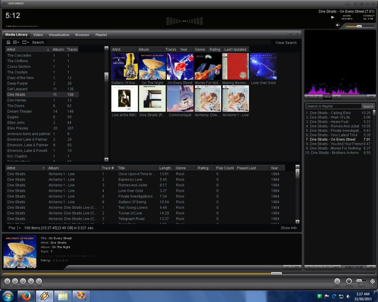Select Dream Theater in artist list
This screenshot has width=378, height=302.
pyautogui.click(x=42, y=111)
